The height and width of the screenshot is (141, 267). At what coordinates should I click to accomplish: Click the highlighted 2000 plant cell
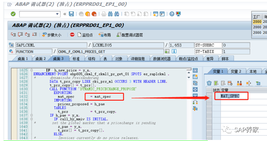click(257, 22)
